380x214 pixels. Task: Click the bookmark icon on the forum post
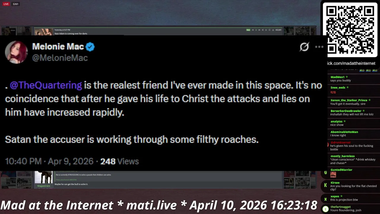click(269, 30)
